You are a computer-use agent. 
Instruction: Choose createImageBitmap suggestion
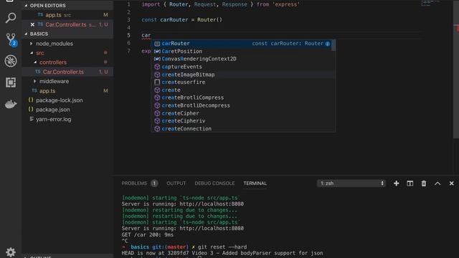[x=241, y=75]
